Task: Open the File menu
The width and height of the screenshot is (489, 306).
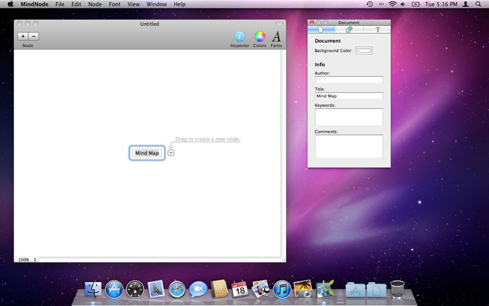Action: click(x=59, y=4)
